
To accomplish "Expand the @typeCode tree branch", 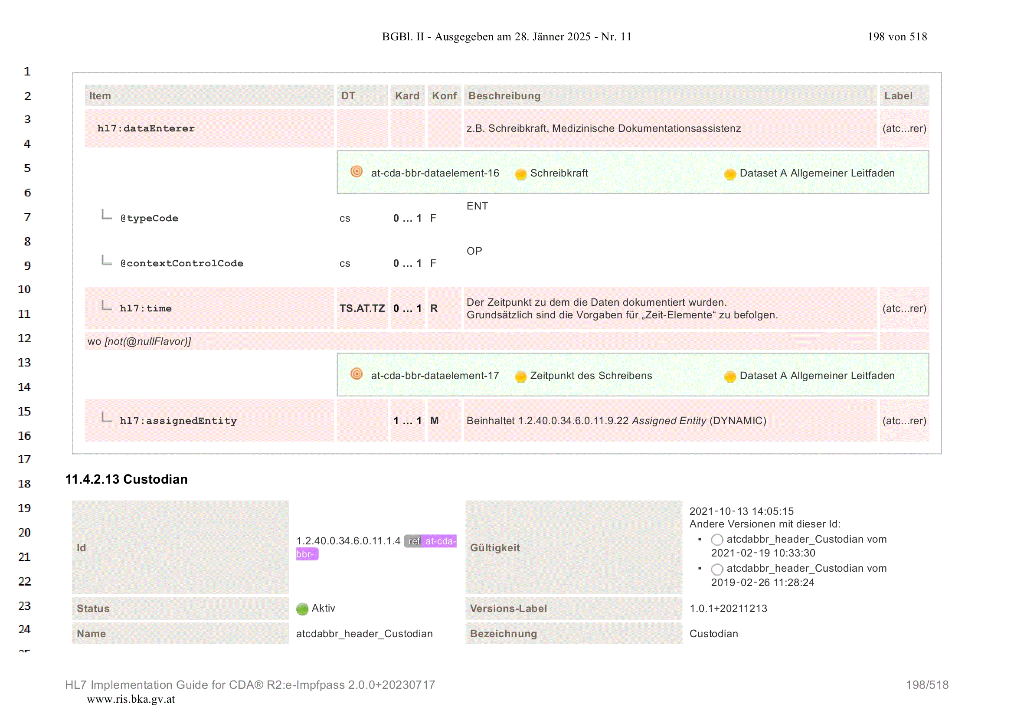I will tap(106, 215).
